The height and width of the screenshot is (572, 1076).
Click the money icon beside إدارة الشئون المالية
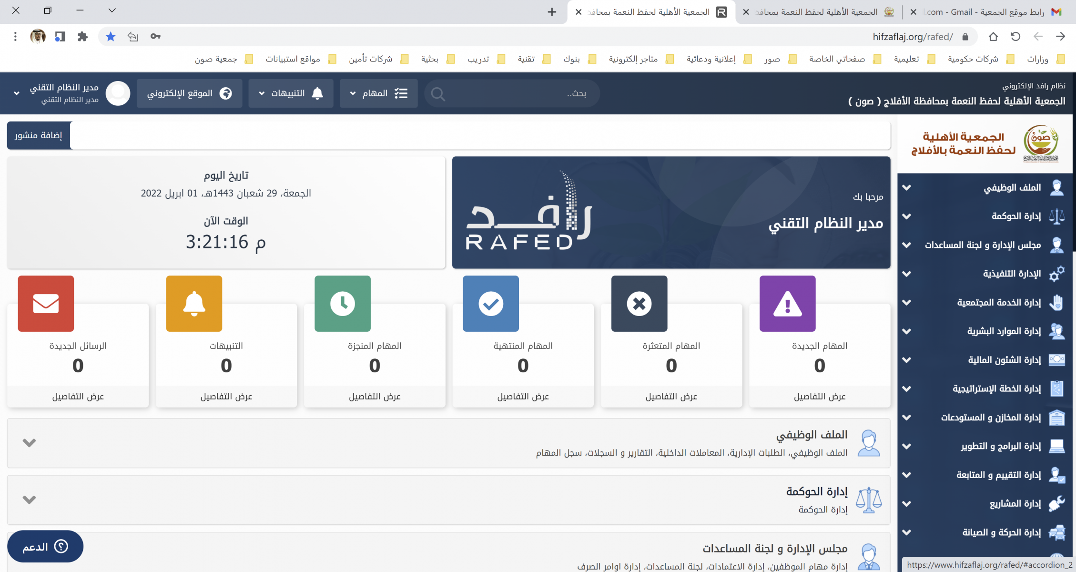click(1056, 360)
